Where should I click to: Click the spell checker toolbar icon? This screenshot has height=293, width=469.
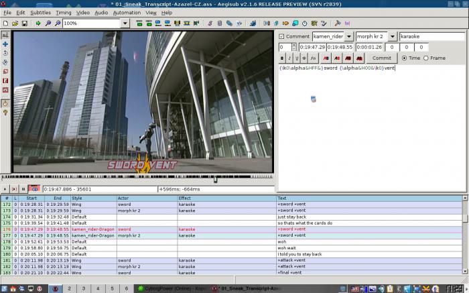[324, 23]
